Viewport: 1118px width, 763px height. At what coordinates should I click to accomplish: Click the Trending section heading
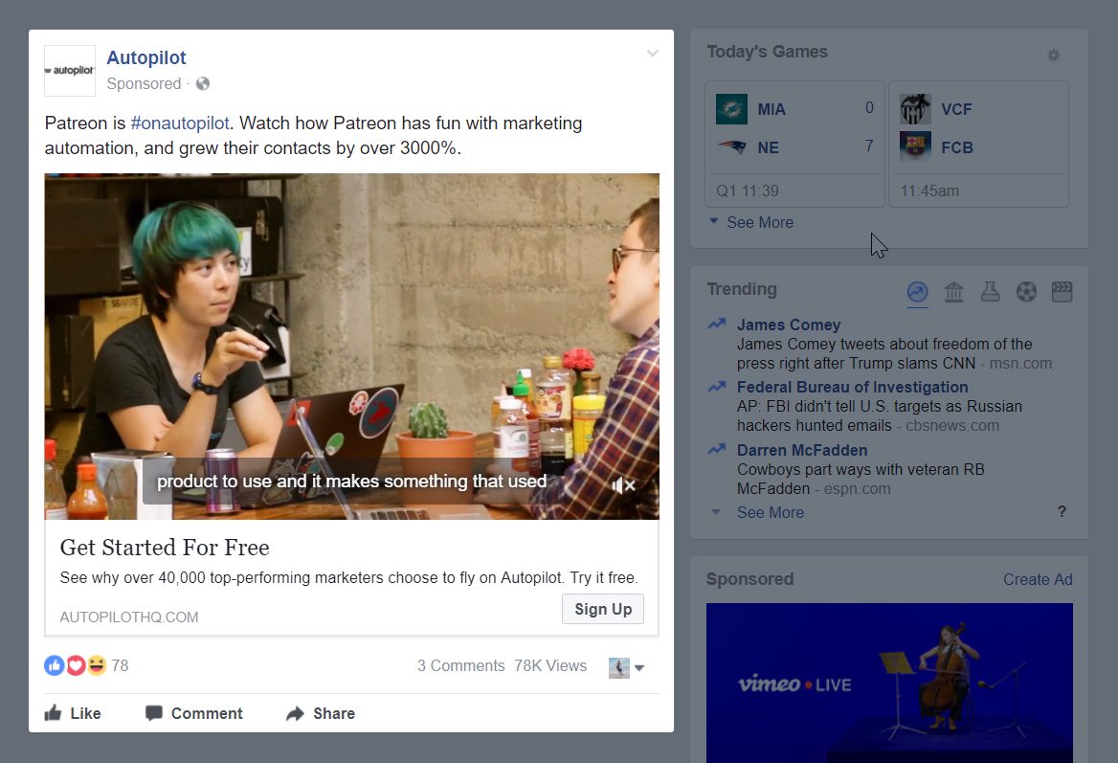(742, 289)
